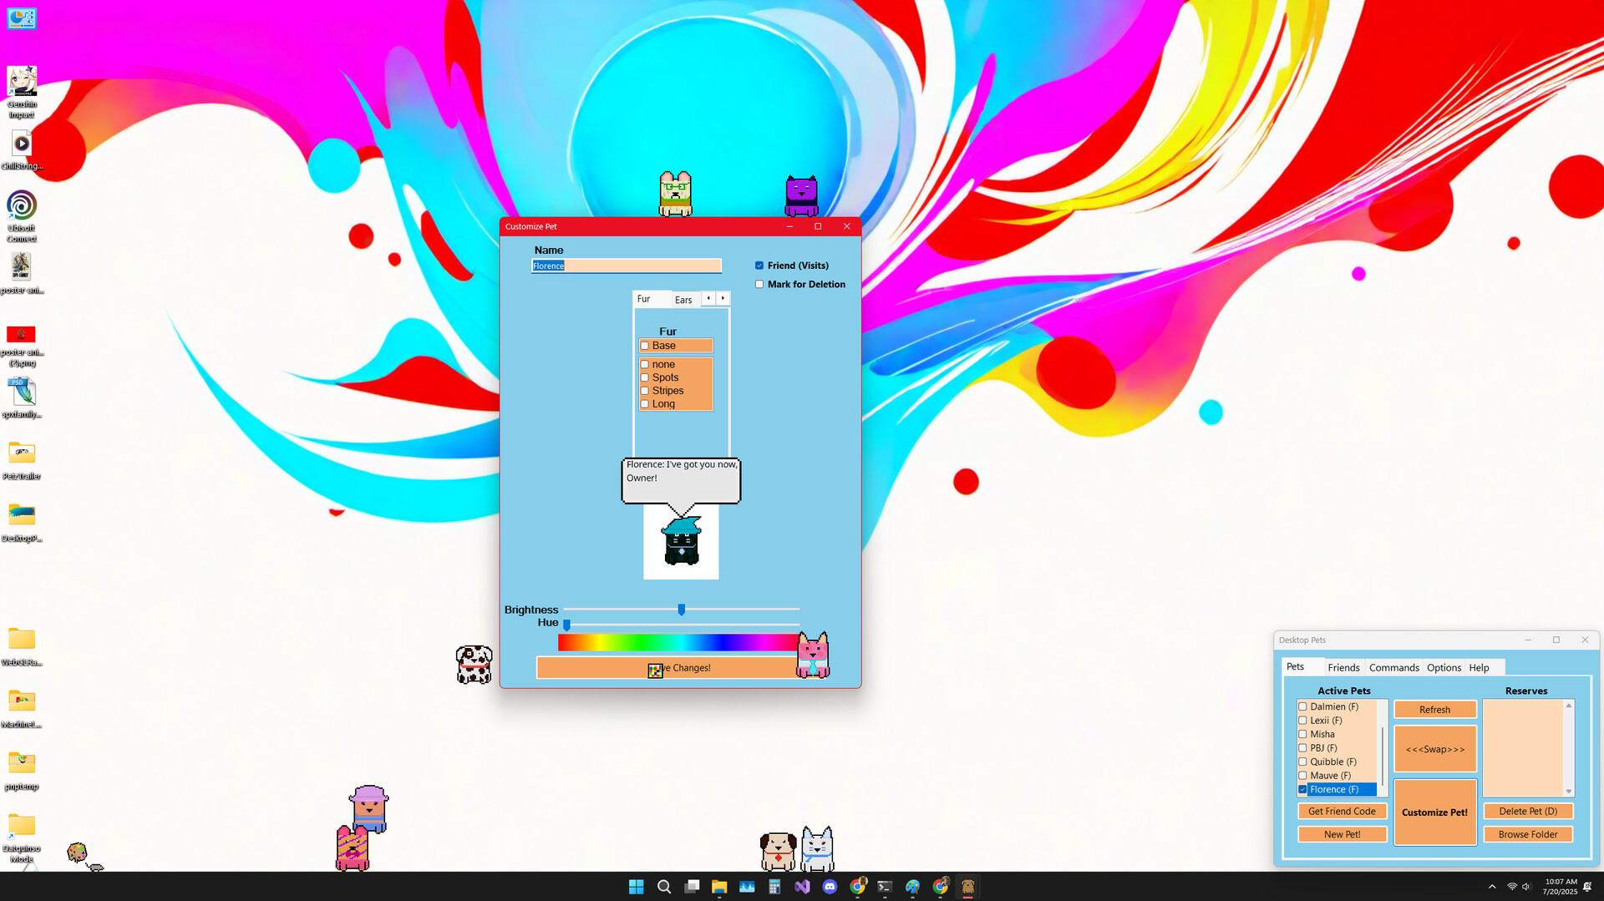
Task: Click the Windows Start button
Action: [x=636, y=887]
